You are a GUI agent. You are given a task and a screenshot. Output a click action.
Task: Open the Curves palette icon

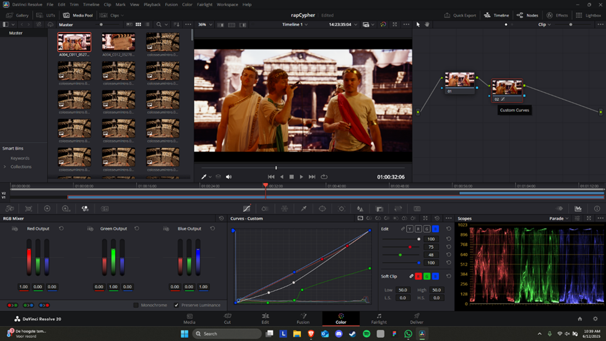(246, 209)
